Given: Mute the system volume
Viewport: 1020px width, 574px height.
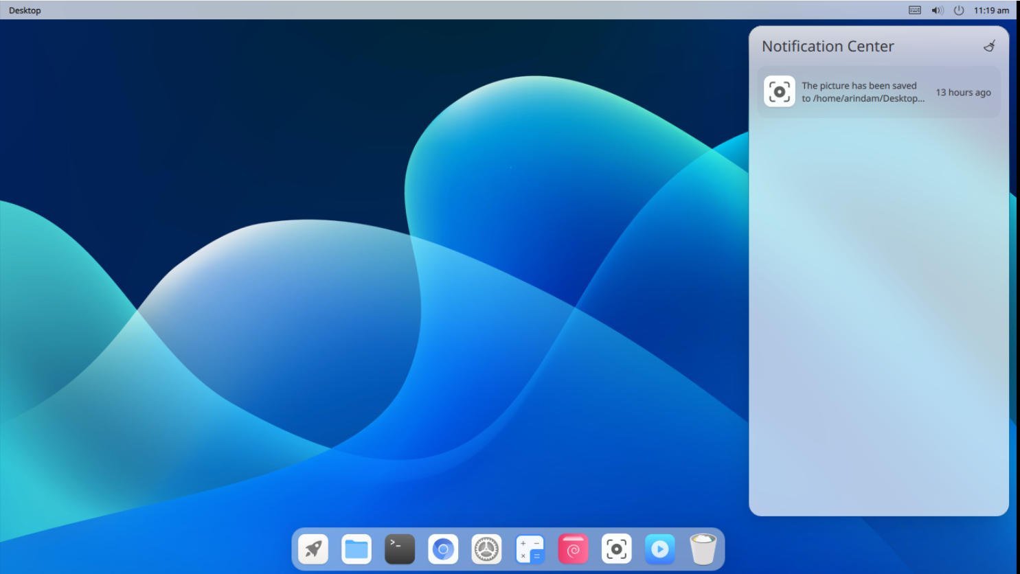Looking at the screenshot, I should pyautogui.click(x=936, y=10).
